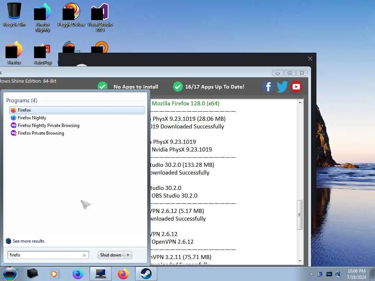Click the power tray icon
The width and height of the screenshot is (375, 281).
coord(338,274)
